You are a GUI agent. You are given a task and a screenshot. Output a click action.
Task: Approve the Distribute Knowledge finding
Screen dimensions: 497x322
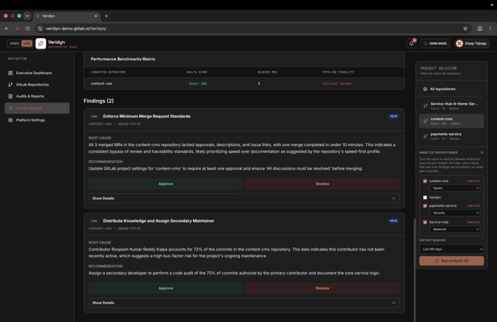166,289
